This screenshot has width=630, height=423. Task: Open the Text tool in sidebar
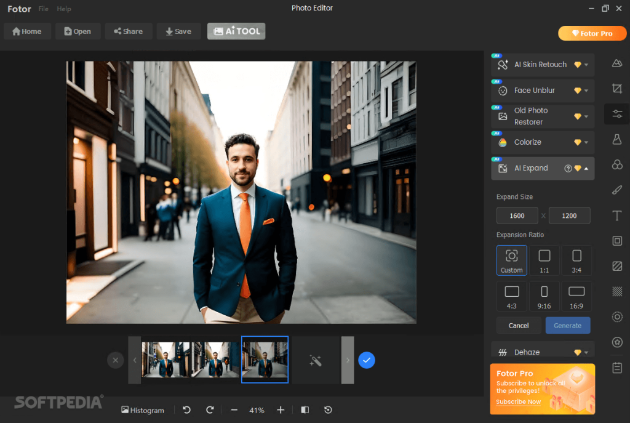click(617, 216)
